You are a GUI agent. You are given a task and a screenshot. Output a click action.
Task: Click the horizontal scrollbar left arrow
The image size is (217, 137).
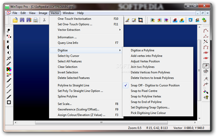tap(16, 122)
